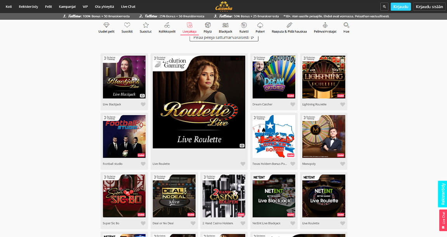Open the search magnifier button
Image resolution: width=447 pixels, height=237 pixels.
coord(384,7)
